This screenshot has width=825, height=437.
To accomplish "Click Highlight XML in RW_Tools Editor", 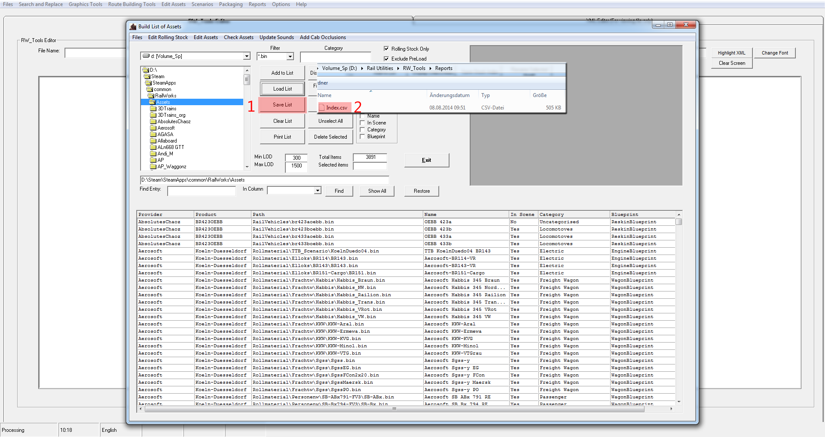I will (731, 53).
